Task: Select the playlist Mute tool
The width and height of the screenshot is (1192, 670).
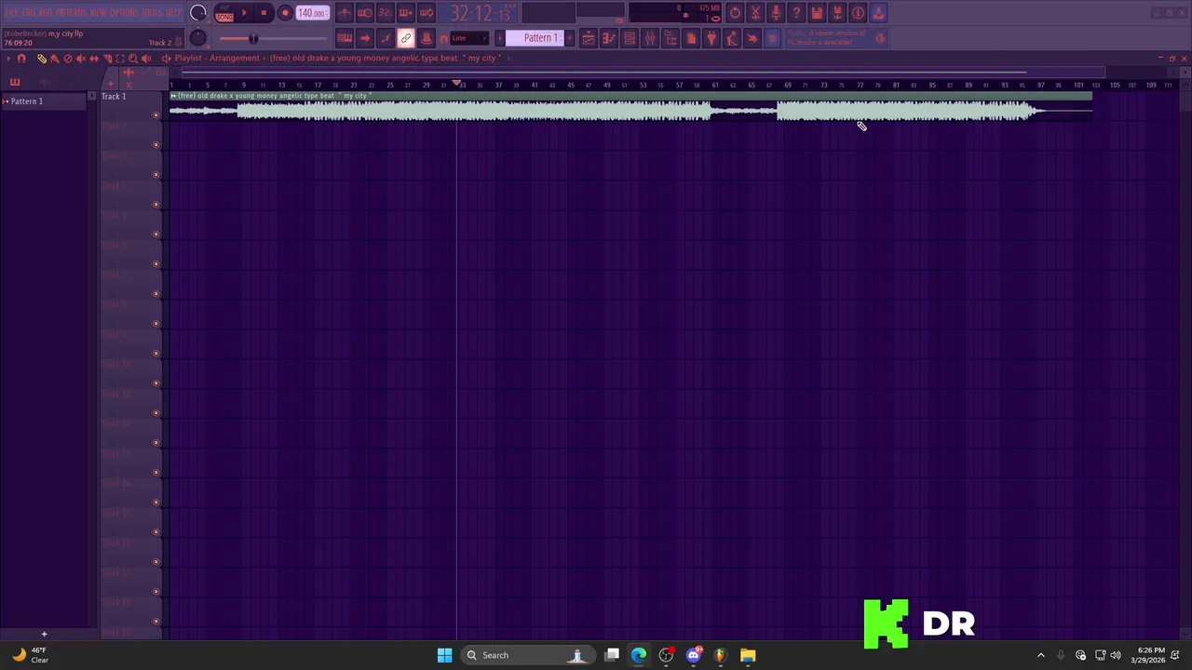Action: point(80,58)
